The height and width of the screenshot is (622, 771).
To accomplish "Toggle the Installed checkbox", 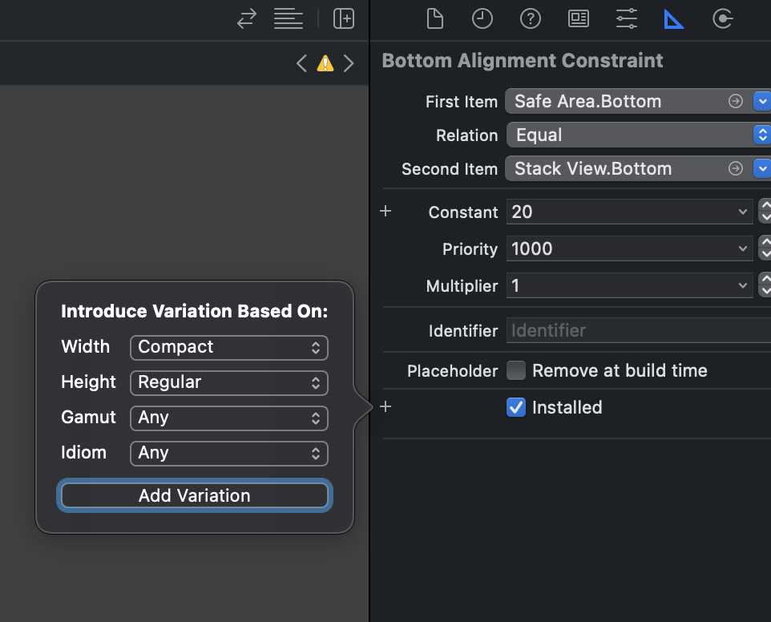I will click(516, 407).
